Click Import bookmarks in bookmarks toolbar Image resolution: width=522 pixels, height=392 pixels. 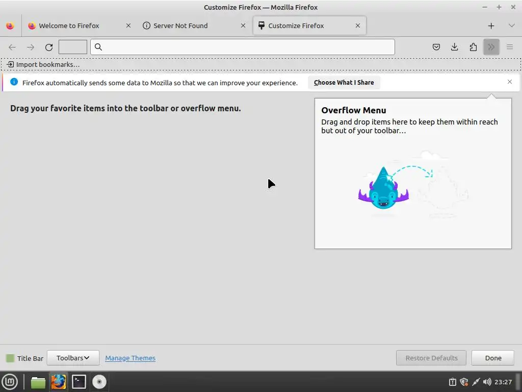click(x=43, y=64)
